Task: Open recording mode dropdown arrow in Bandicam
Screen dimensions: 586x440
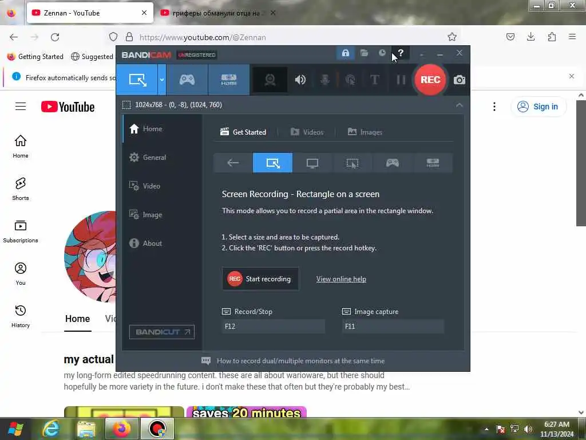Action: coord(162,80)
